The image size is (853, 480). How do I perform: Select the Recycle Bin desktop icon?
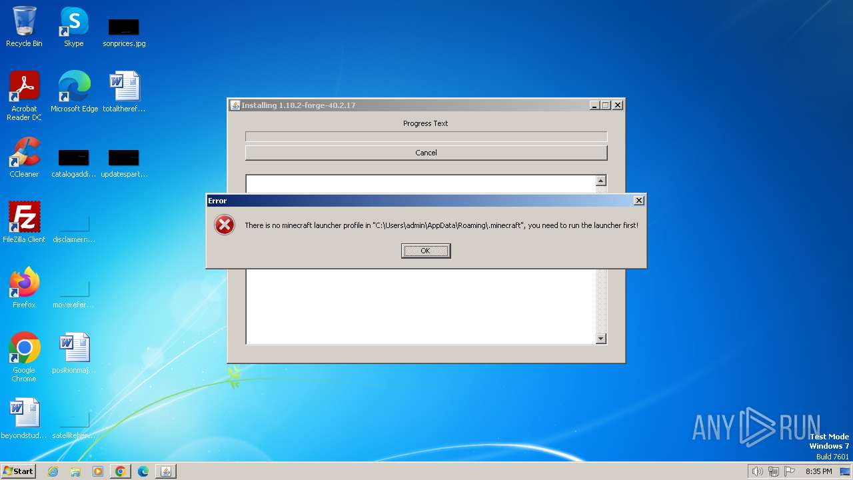pyautogui.click(x=24, y=27)
